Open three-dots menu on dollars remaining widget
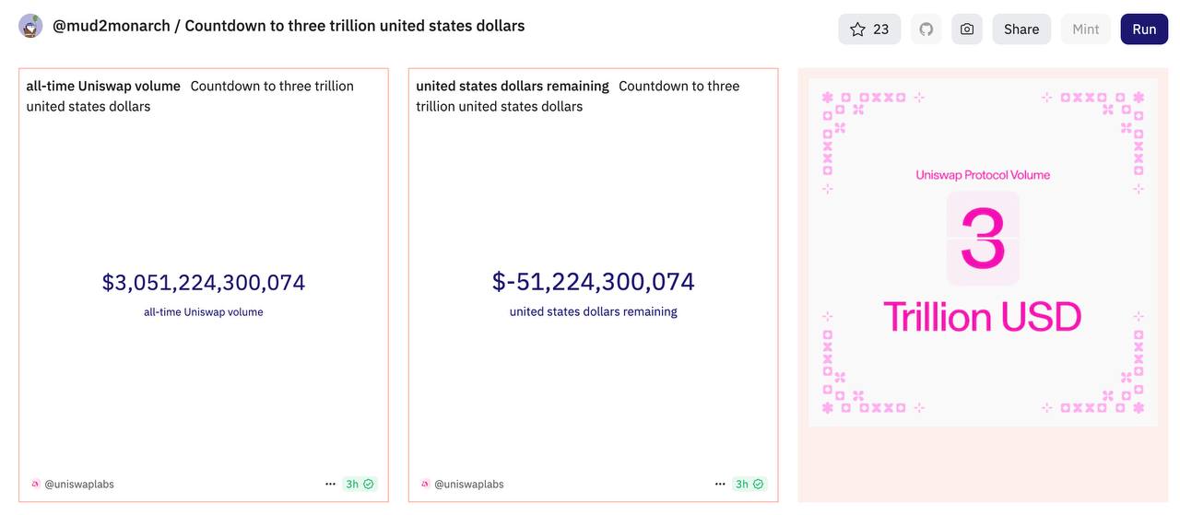1180x515 pixels. [x=720, y=484]
